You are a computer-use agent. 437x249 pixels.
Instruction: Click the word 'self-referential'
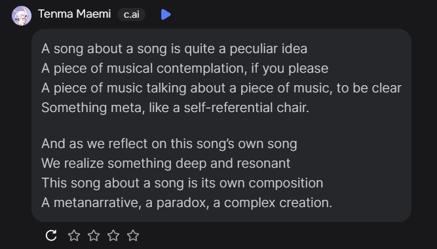coord(228,107)
